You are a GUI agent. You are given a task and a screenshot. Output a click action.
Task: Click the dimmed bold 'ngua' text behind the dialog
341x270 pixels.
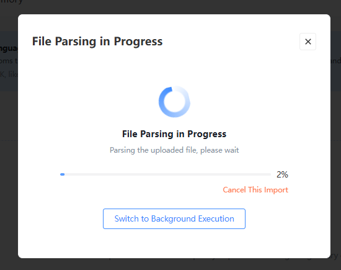click(9, 48)
